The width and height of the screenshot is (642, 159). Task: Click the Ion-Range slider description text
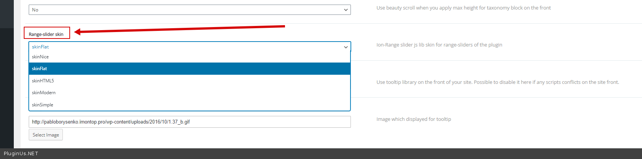coord(439,45)
